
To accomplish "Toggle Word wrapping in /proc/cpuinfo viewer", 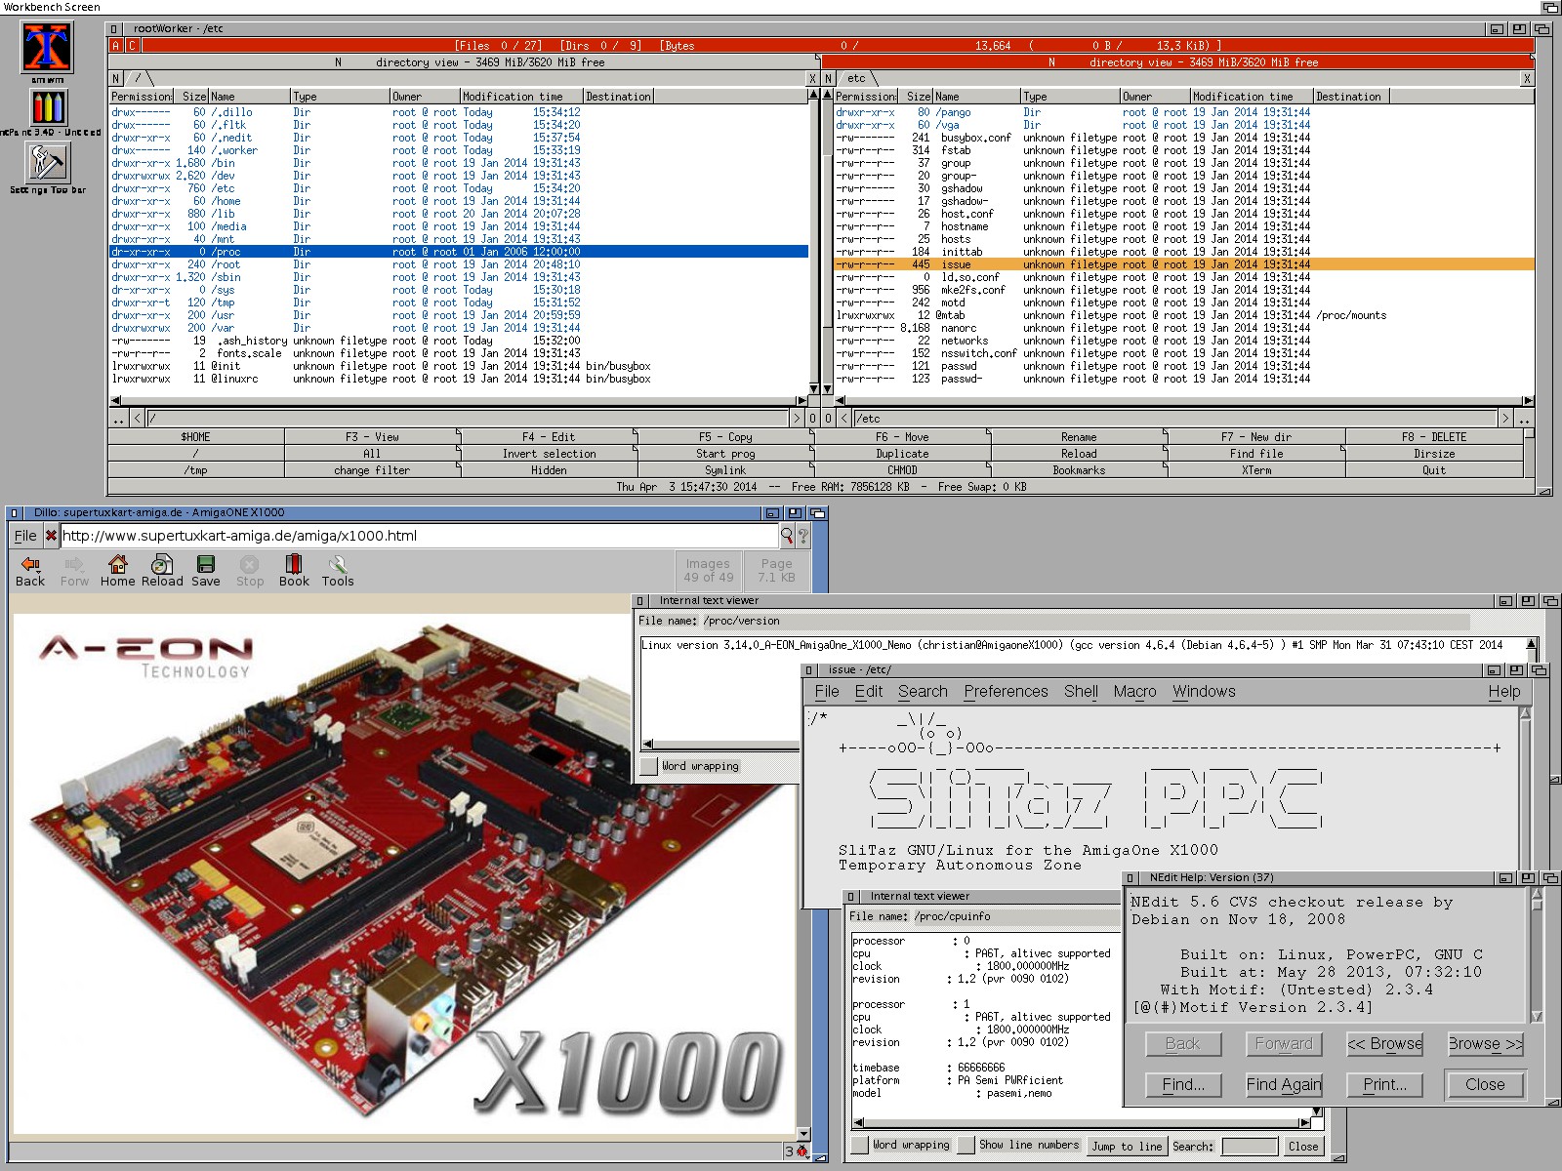I will coord(860,1145).
